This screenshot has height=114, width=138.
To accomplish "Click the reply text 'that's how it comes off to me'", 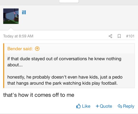I will [x=39, y=95].
